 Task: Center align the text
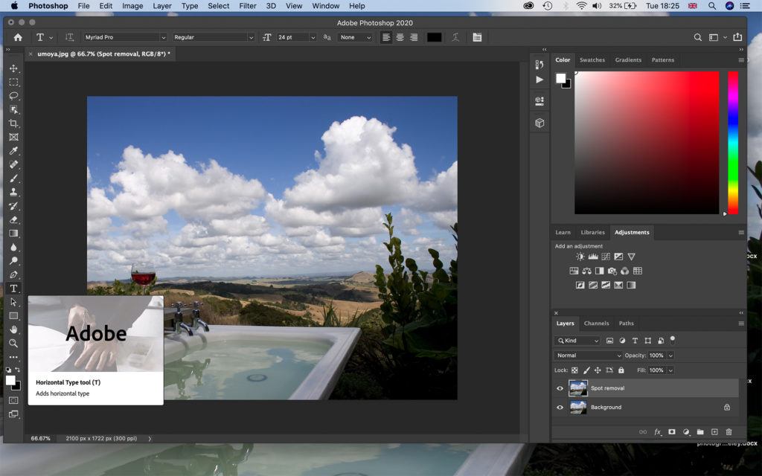click(400, 37)
